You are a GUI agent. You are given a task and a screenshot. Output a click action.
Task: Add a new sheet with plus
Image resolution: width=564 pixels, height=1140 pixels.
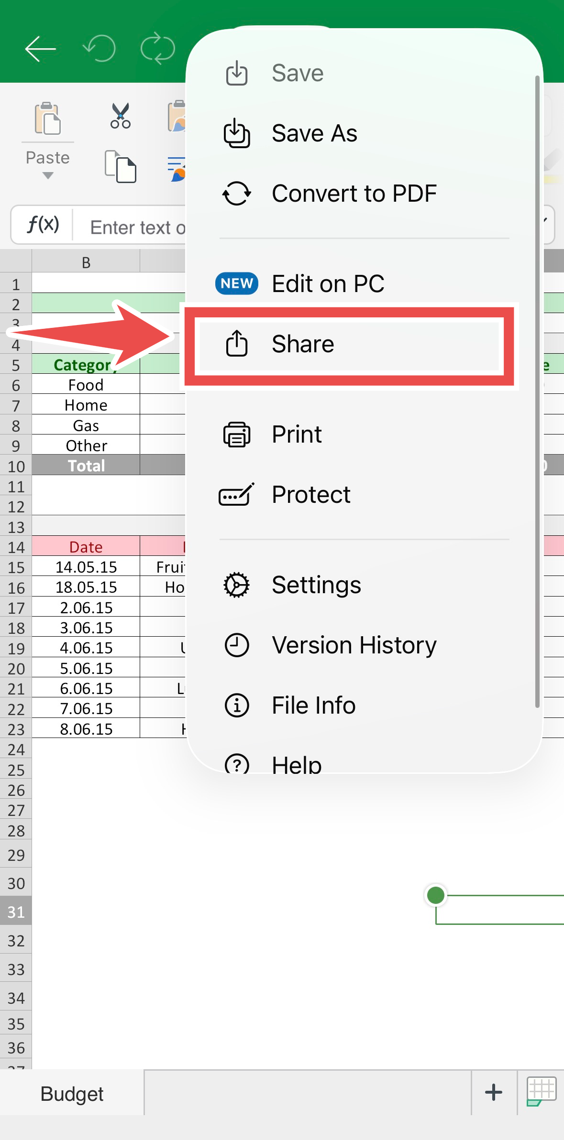tap(494, 1092)
